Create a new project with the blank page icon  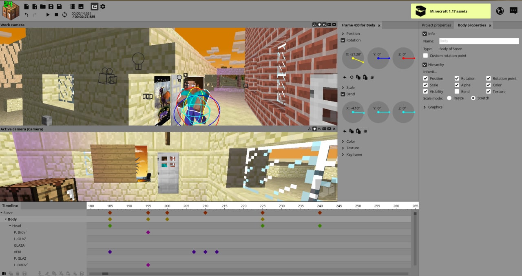[x=27, y=7]
